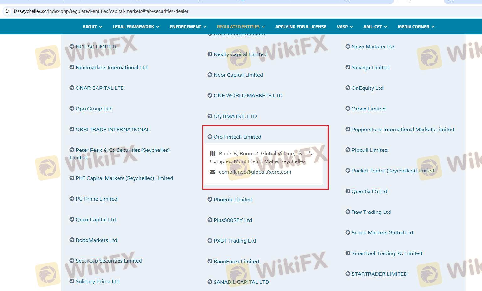Click the browser address bar URL
This screenshot has width=482, height=291.
[101, 11]
